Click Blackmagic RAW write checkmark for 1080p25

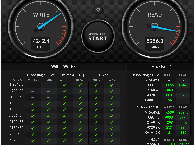point(33,104)
